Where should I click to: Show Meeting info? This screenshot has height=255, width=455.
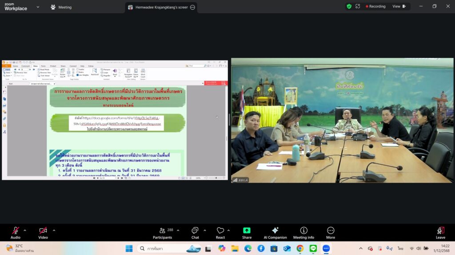[303, 233]
